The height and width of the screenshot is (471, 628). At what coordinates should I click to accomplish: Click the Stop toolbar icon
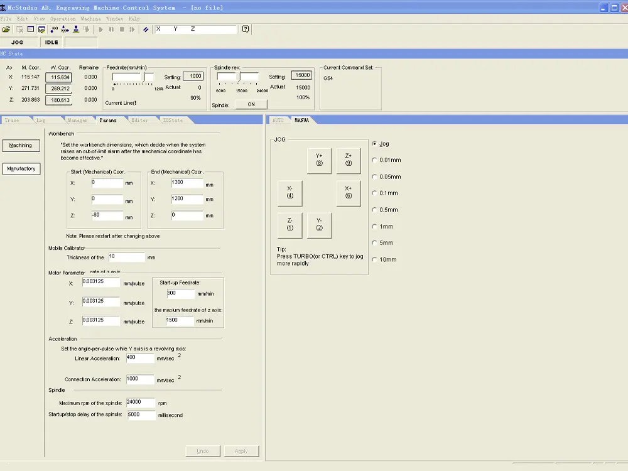[122, 29]
